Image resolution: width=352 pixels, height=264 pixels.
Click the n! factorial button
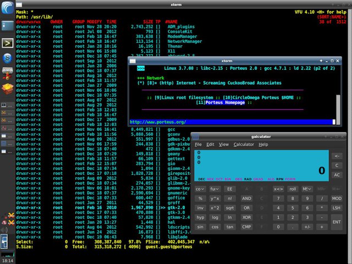tap(230, 199)
